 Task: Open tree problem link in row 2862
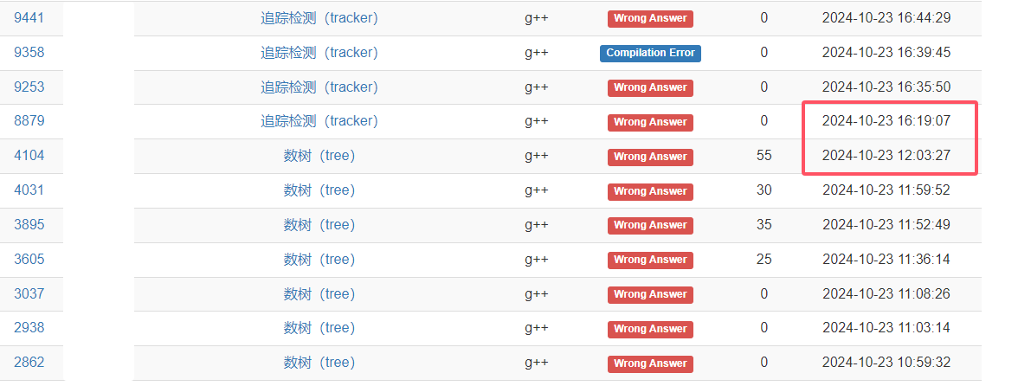click(x=319, y=363)
